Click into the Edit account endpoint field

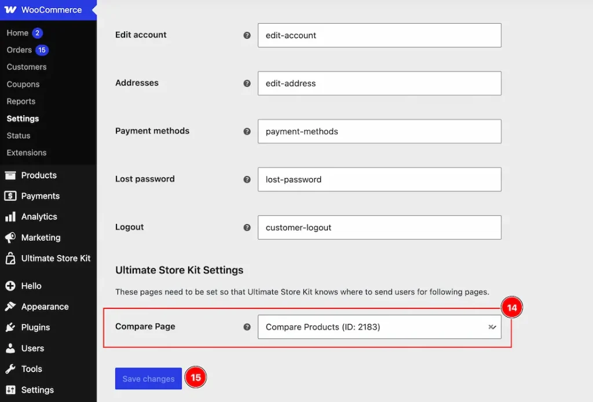379,35
